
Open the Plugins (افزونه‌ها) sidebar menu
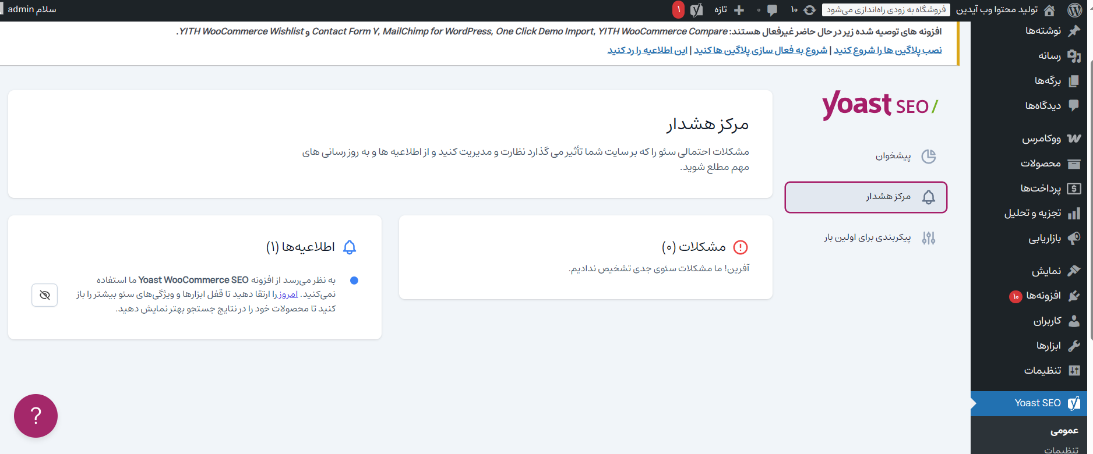(x=1043, y=296)
